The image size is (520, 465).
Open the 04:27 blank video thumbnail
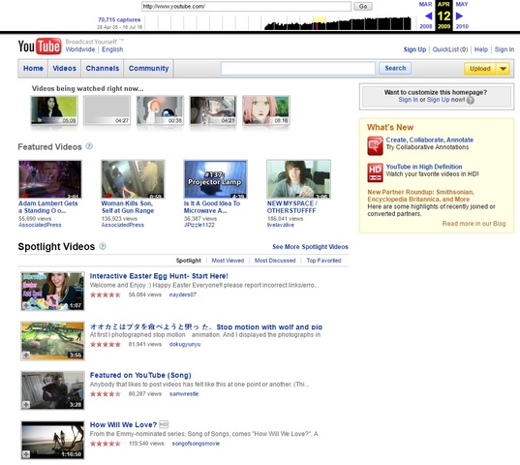(x=107, y=110)
